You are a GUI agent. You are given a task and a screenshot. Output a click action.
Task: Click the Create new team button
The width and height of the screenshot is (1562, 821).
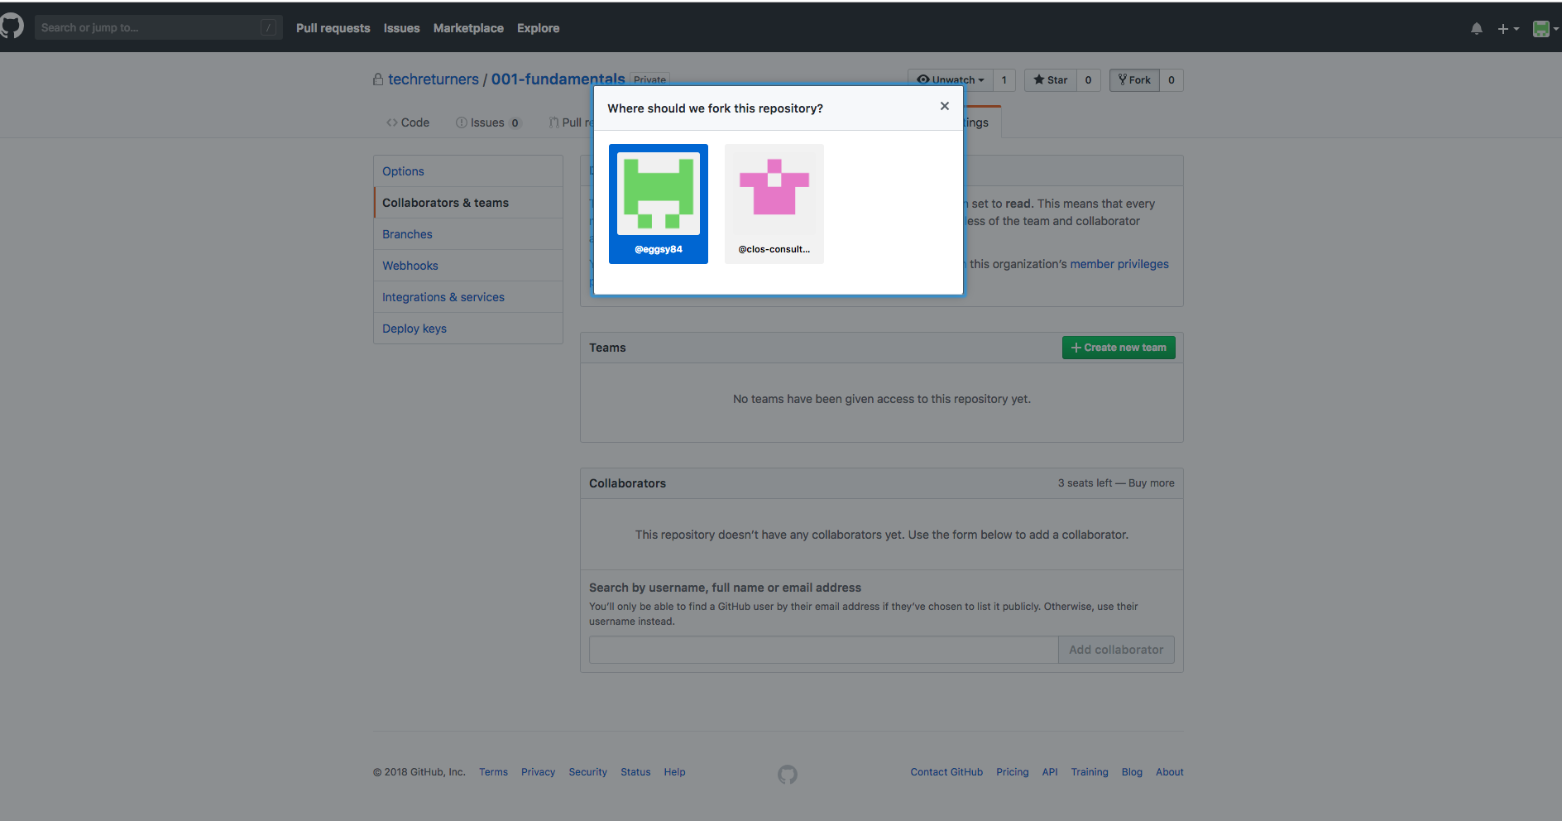(x=1119, y=348)
